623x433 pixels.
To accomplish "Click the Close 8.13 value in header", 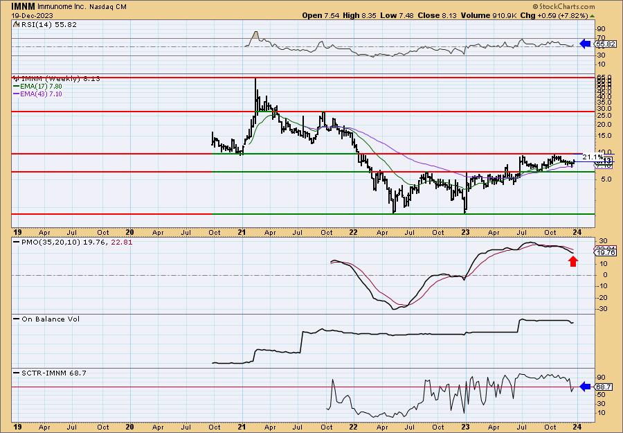I will click(437, 15).
